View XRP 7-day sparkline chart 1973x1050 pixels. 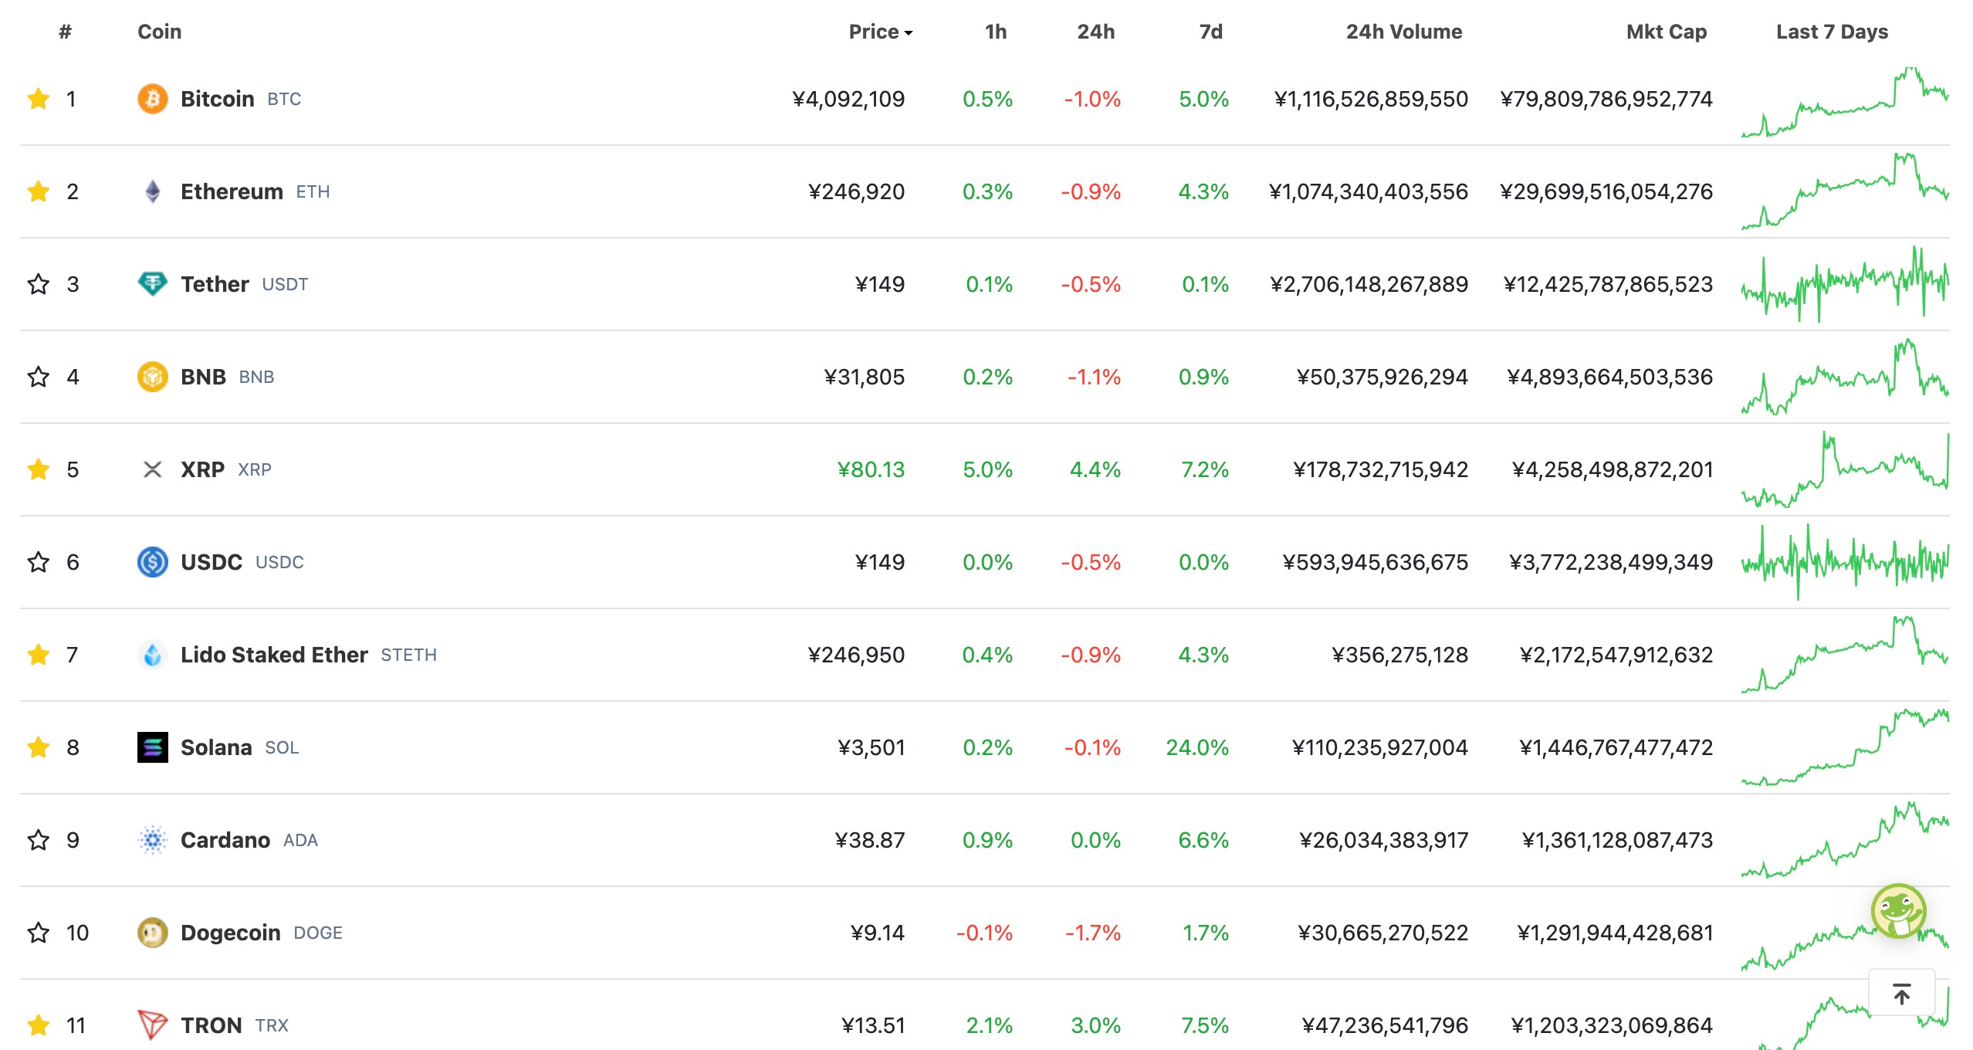[1845, 469]
